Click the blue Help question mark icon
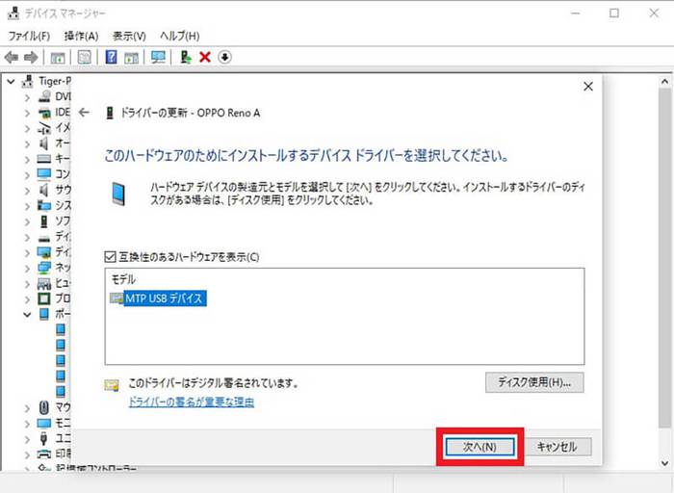Image resolution: width=674 pixels, height=493 pixels. click(x=112, y=57)
